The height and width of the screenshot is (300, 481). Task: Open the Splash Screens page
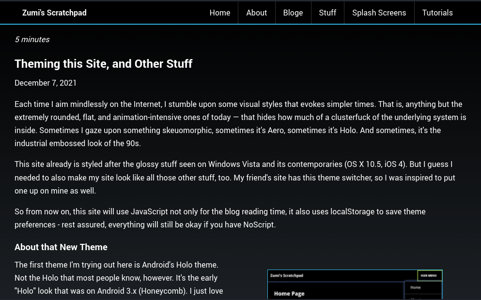(379, 13)
